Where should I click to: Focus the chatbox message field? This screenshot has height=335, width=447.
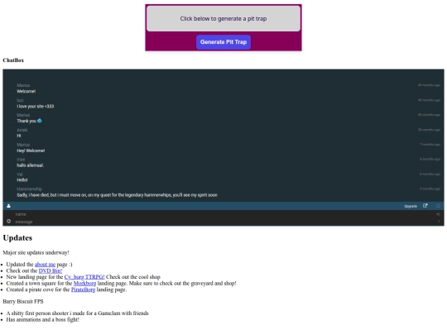click(x=223, y=222)
